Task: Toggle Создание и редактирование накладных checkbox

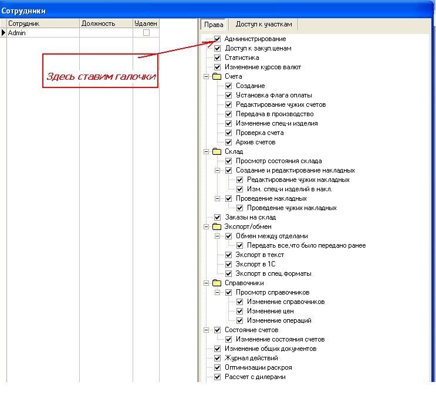Action: click(x=229, y=170)
